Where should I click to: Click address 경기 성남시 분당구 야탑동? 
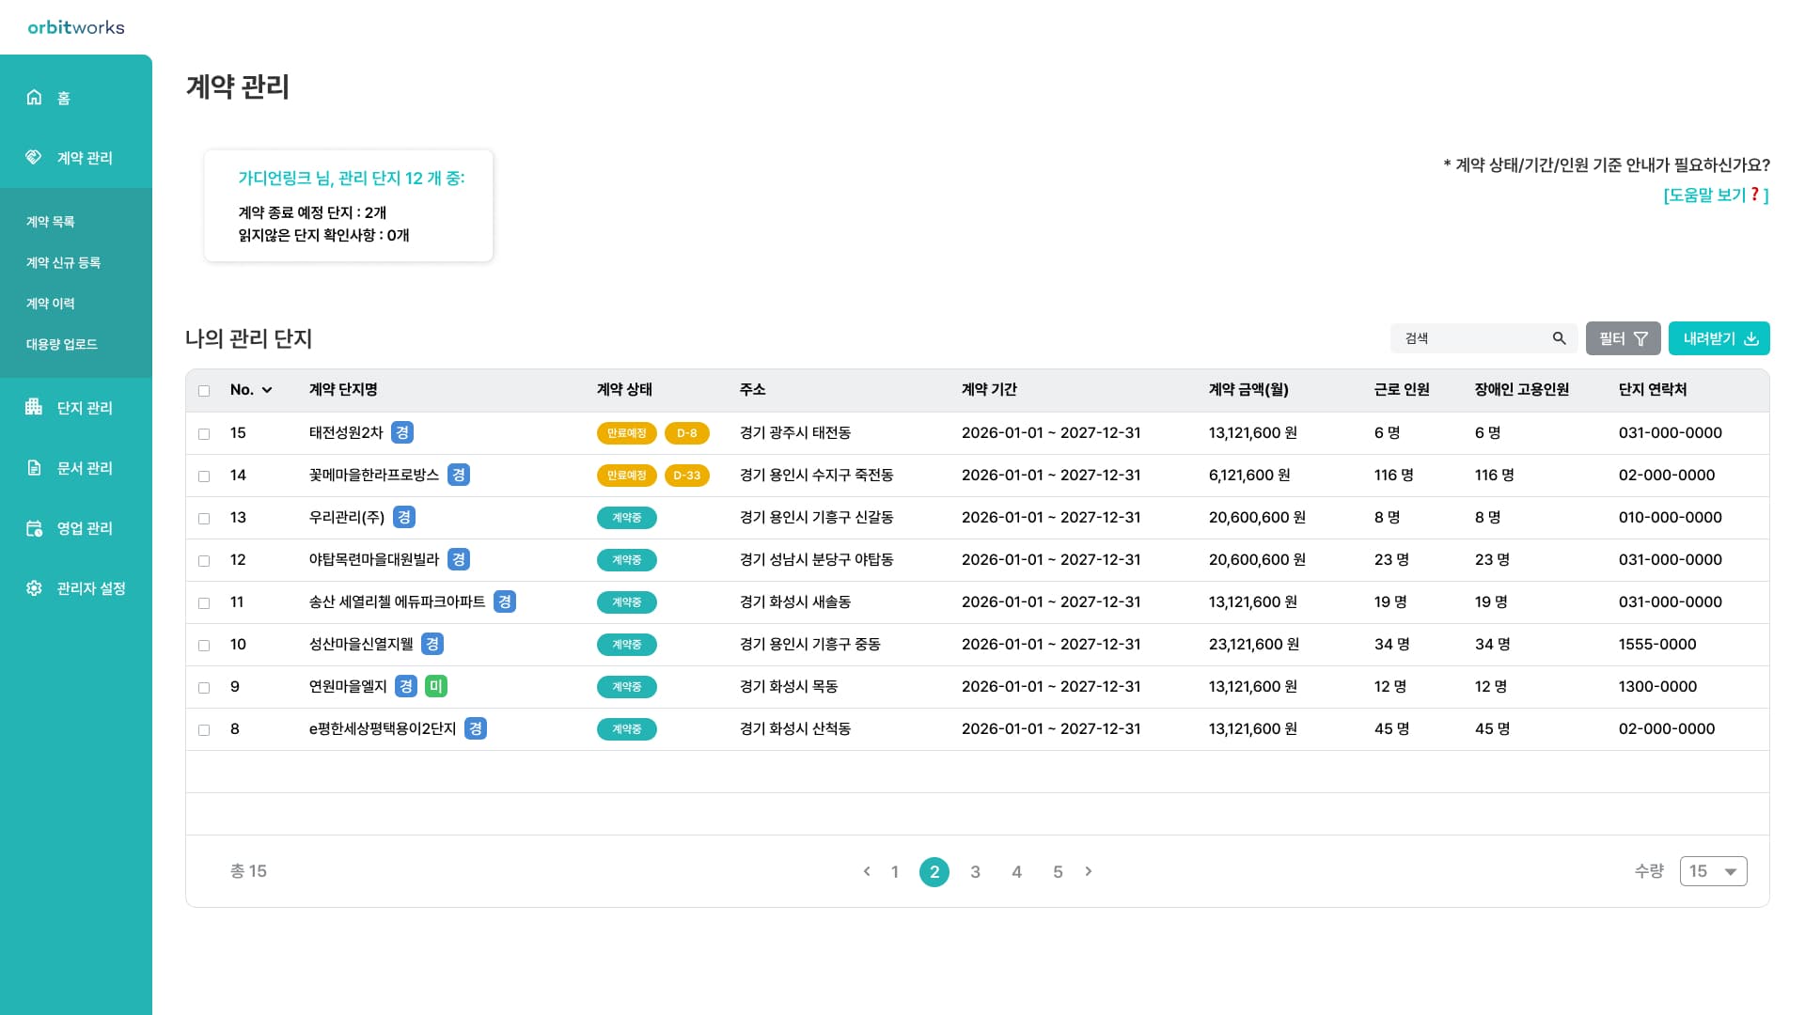pos(817,559)
